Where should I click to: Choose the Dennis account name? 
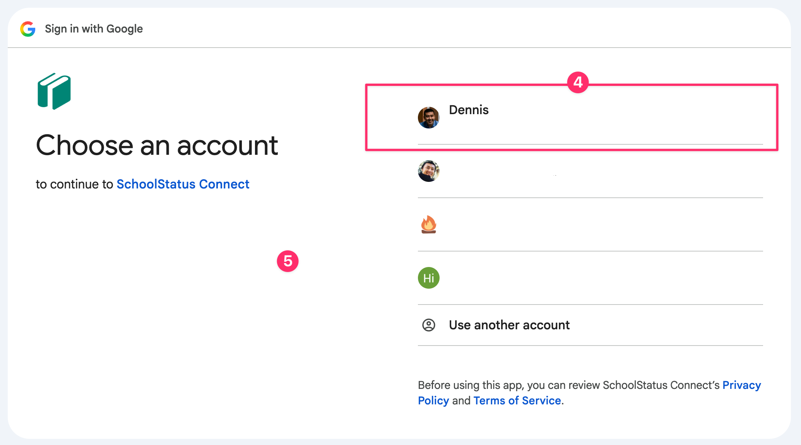click(x=469, y=110)
